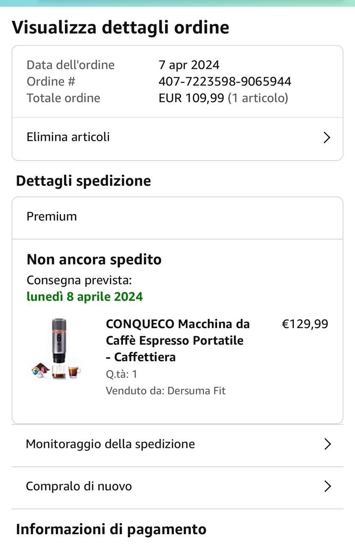Click the order date 7 apr 2024
This screenshot has height=544, width=355.
[189, 65]
